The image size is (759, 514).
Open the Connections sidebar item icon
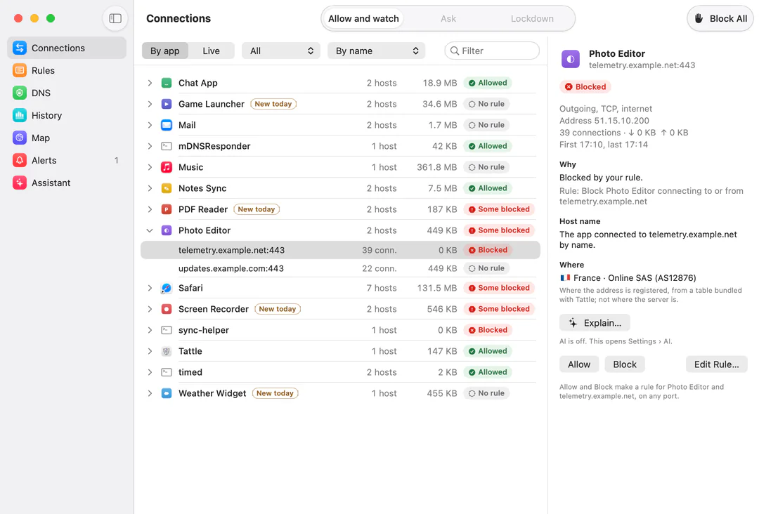point(20,48)
